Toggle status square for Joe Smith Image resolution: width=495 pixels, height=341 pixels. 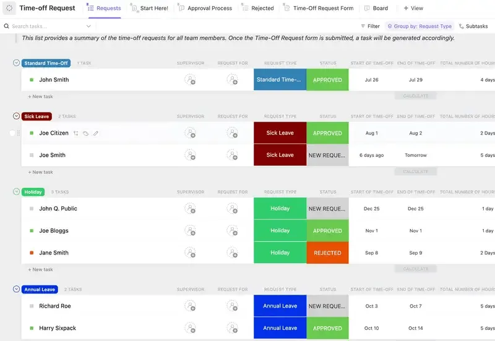(x=32, y=155)
